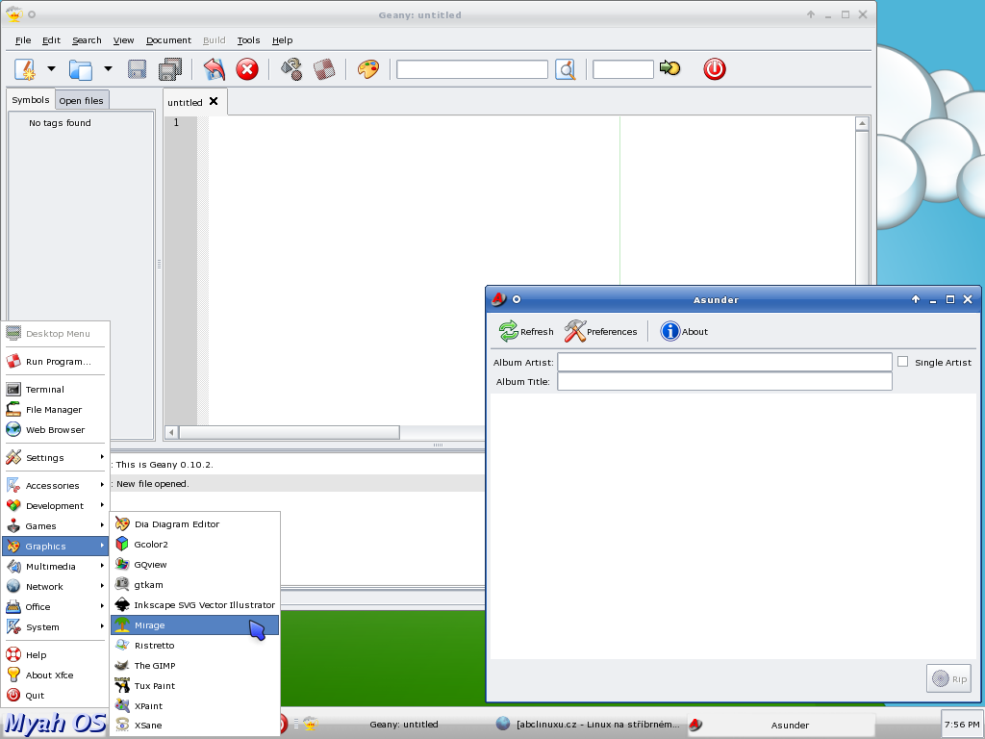The height and width of the screenshot is (739, 985).
Task: Open the Help menu in Geany
Action: pos(282,40)
